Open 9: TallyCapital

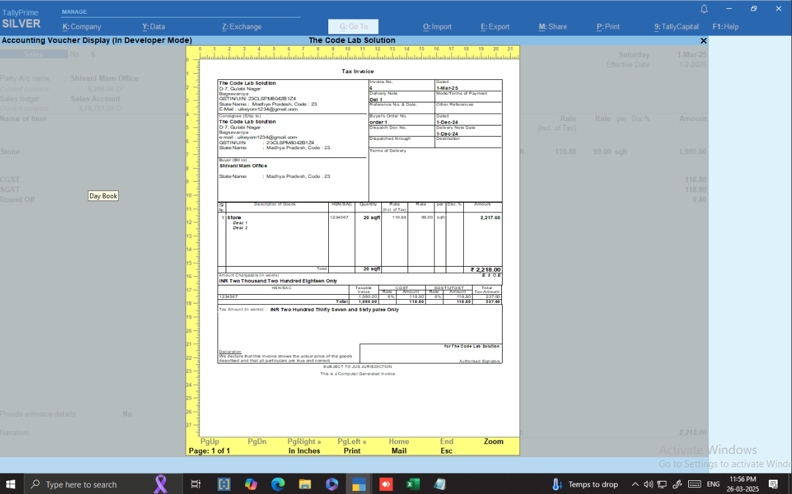(x=675, y=27)
